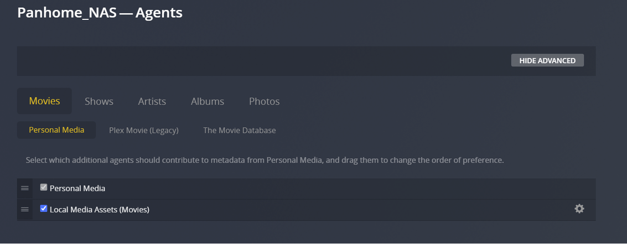Toggle the Personal Media agent checkbox
This screenshot has height=244, width=627.
click(44, 188)
